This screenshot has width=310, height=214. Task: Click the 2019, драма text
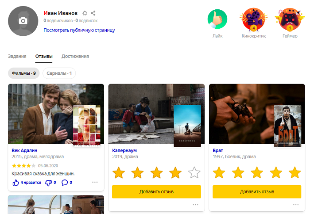(125, 157)
